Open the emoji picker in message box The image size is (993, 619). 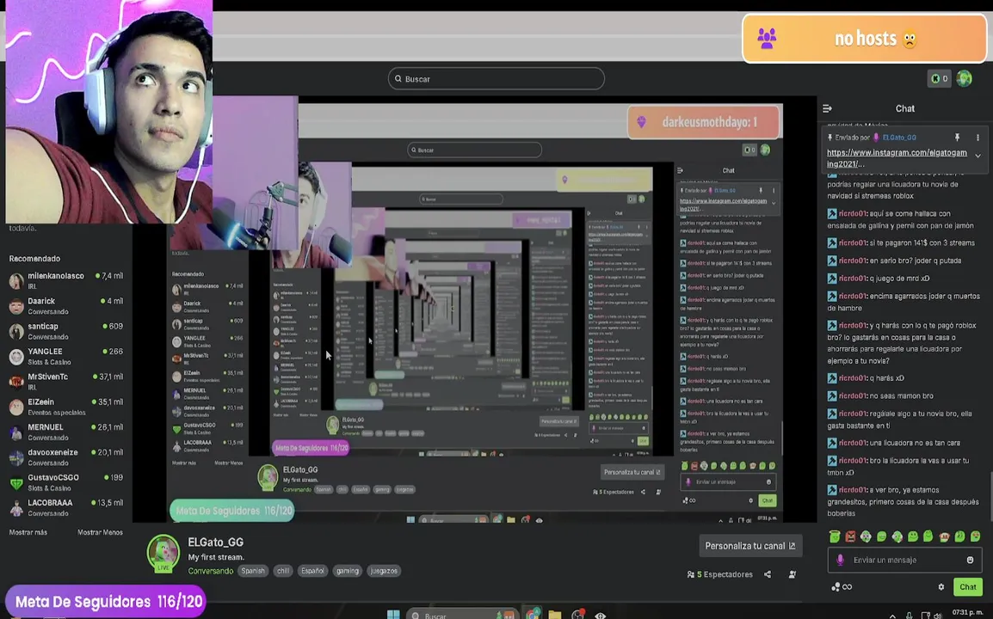coord(970,561)
